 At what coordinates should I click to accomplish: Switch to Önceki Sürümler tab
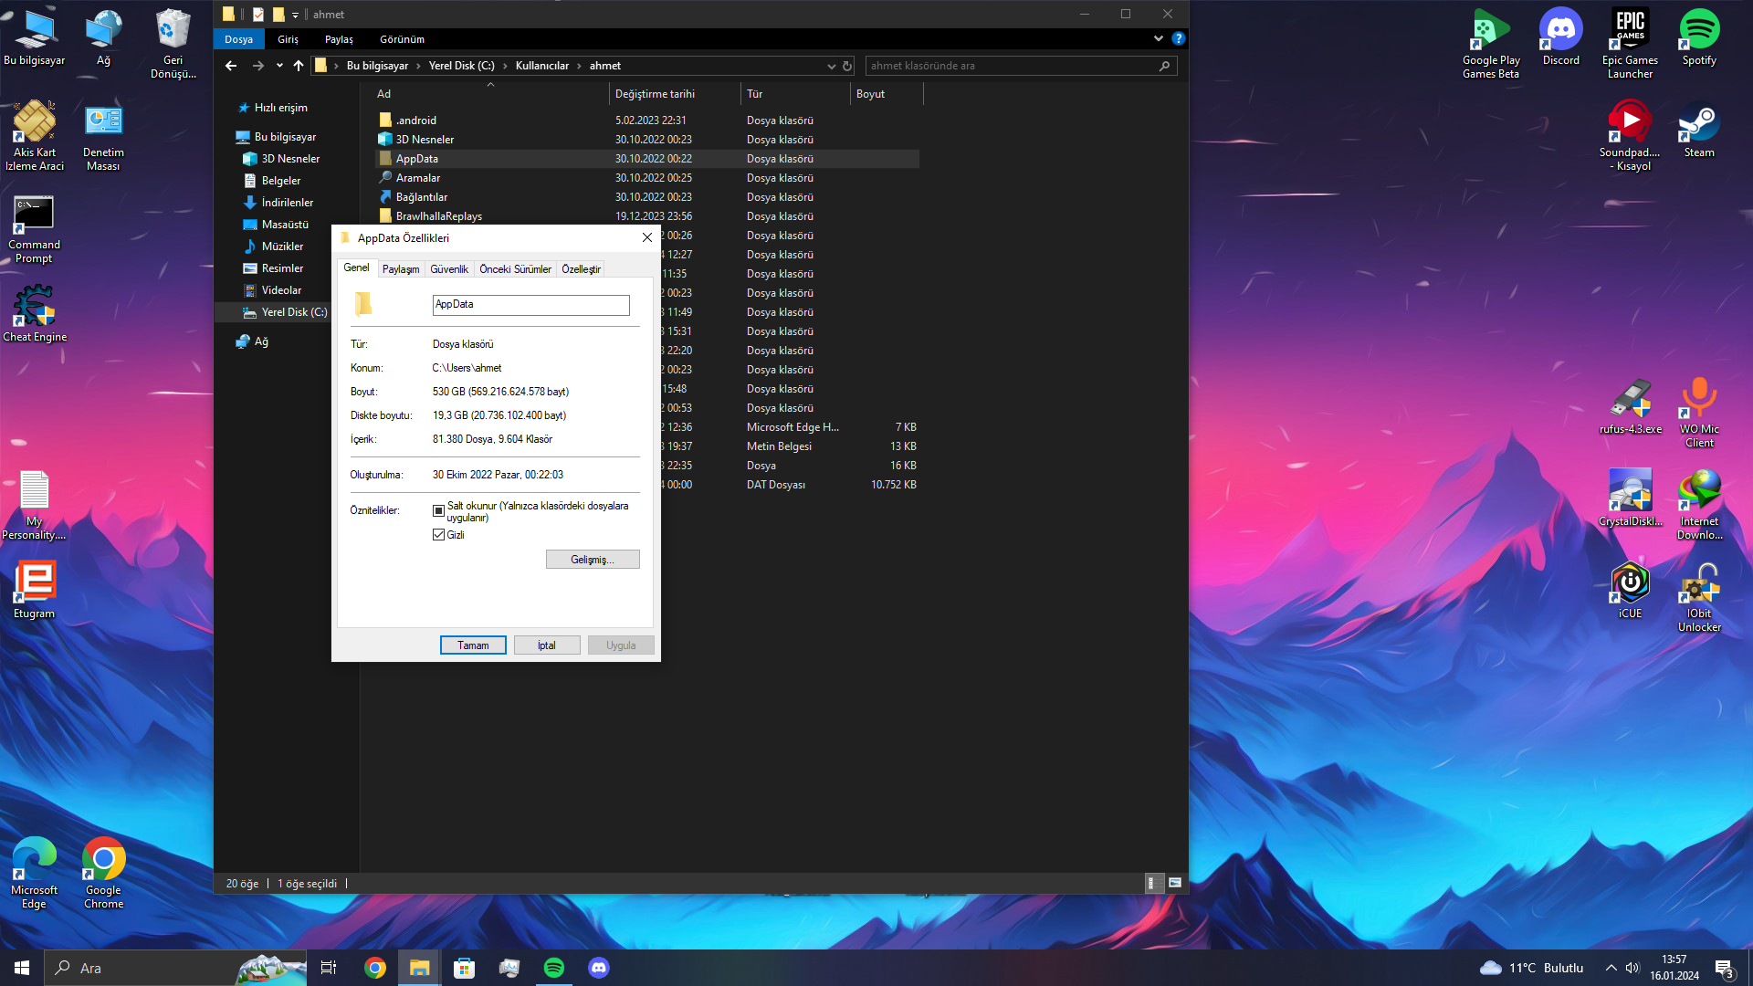(515, 269)
